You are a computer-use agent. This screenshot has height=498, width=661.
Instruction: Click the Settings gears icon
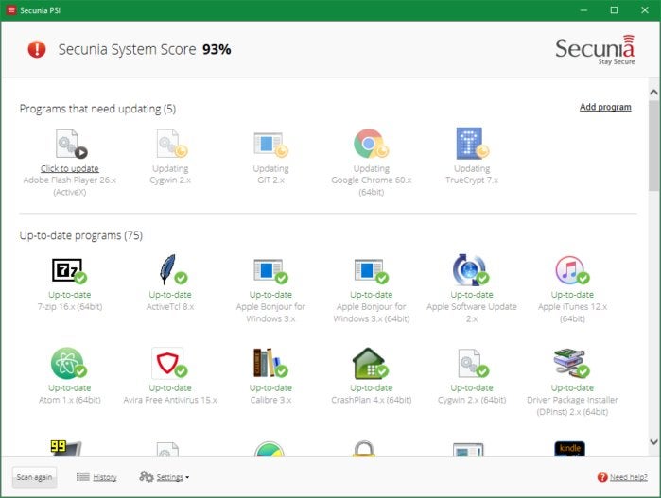click(147, 476)
